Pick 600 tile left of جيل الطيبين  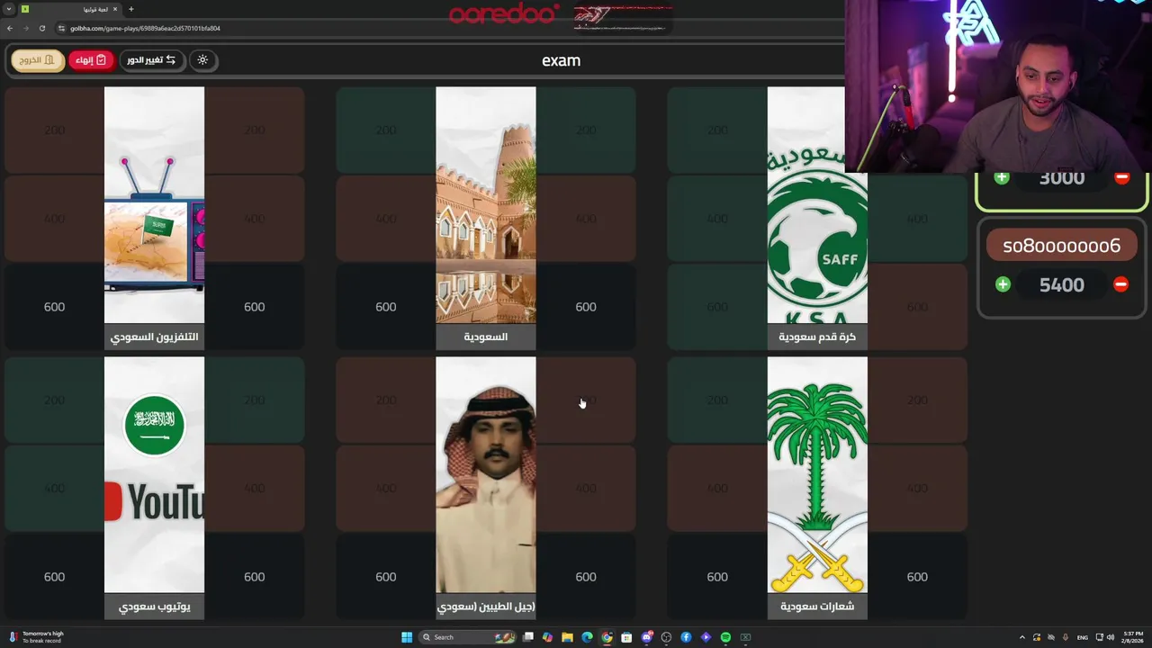pyautogui.click(x=385, y=577)
